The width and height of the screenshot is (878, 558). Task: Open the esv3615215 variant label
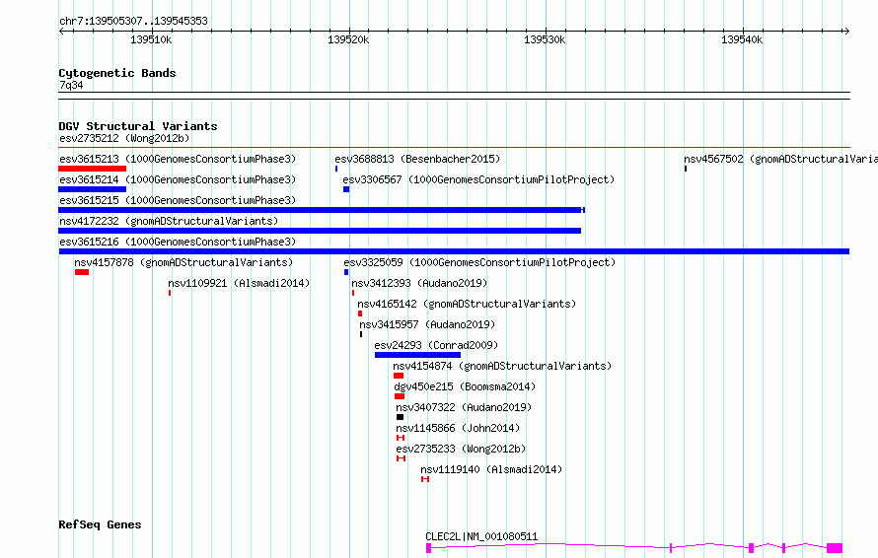pyautogui.click(x=178, y=200)
